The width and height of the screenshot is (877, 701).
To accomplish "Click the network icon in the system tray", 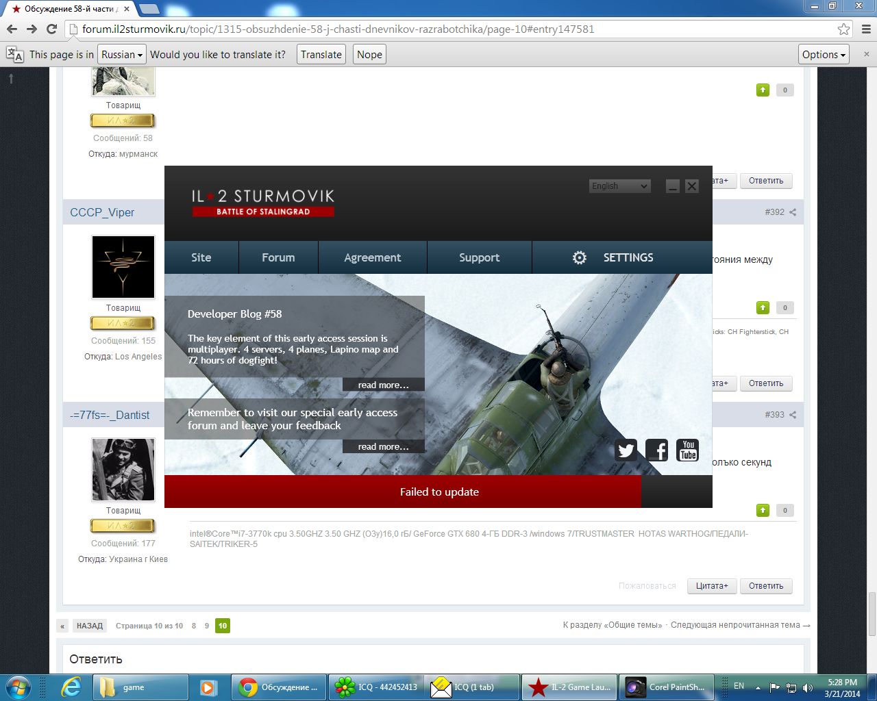I will click(x=791, y=687).
